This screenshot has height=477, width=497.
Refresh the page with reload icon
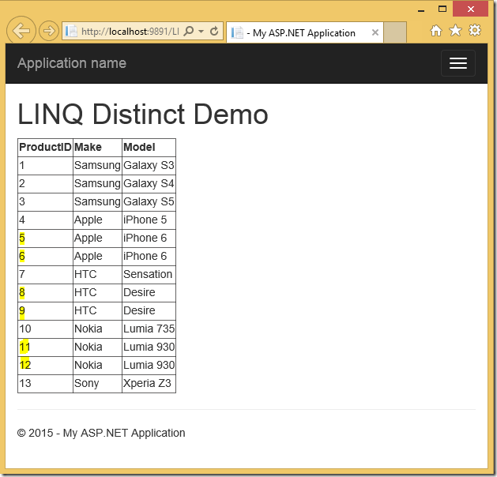[x=214, y=31]
